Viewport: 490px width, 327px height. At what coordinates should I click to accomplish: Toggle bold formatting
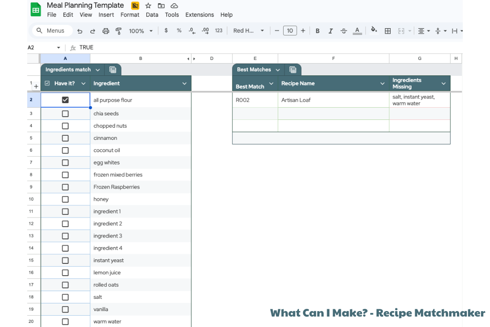(318, 31)
